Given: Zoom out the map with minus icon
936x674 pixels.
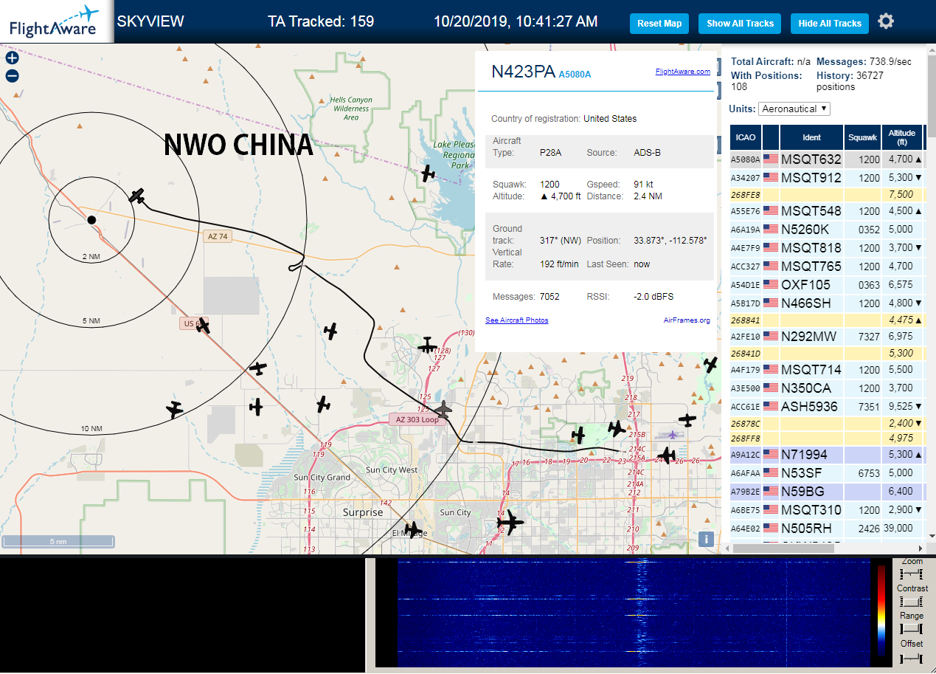Looking at the screenshot, I should tap(12, 75).
